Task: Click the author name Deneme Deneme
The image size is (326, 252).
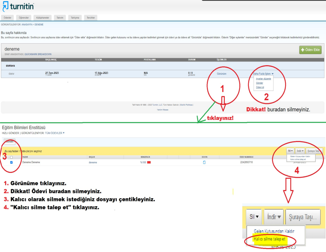Action: (x=31, y=162)
